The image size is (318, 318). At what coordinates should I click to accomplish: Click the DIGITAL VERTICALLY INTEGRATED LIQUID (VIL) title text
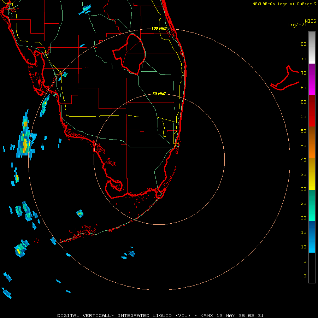tap(124, 316)
